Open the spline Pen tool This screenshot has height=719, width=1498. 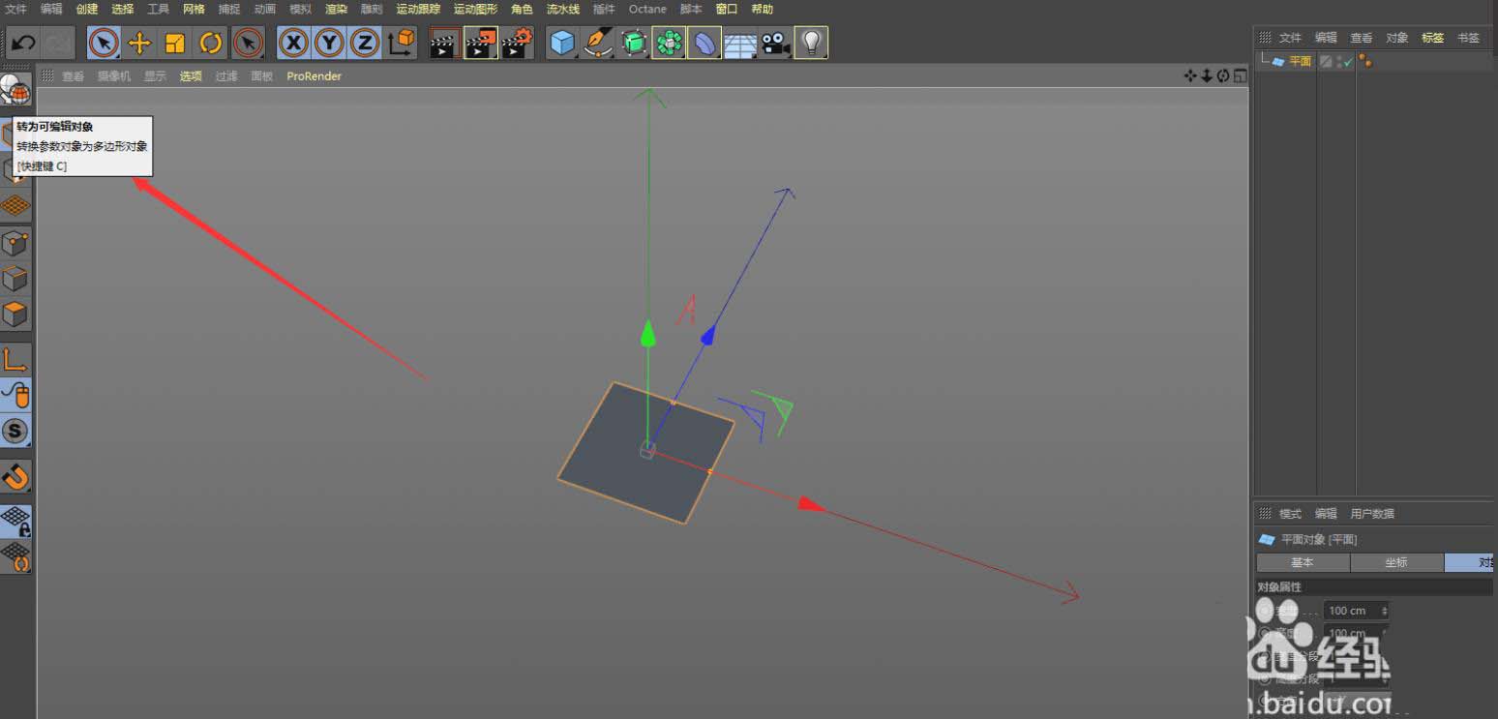click(598, 44)
